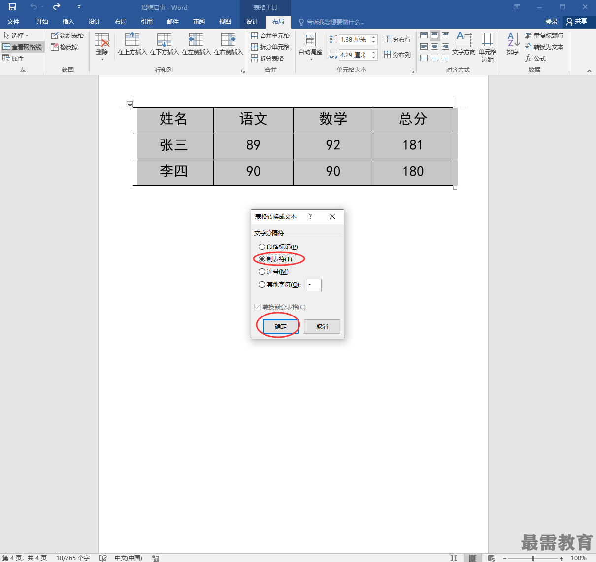Insert a 公式 formula
The width and height of the screenshot is (596, 562).
(x=535, y=58)
